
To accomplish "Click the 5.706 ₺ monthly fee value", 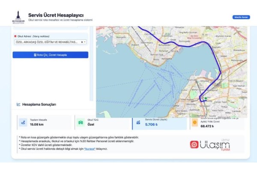I will (x=151, y=124).
